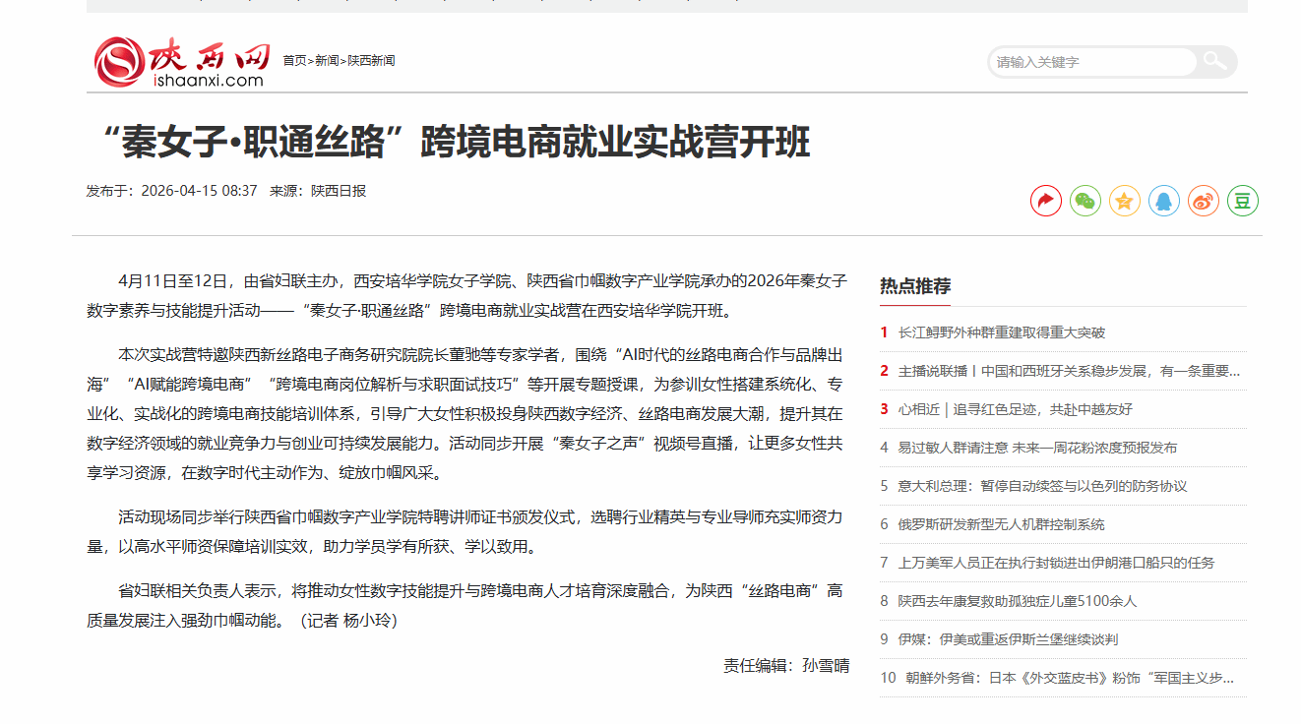This screenshot has height=724, width=1301.
Task: Open 意大利总理 defense agreement news link
Action: point(1041,486)
